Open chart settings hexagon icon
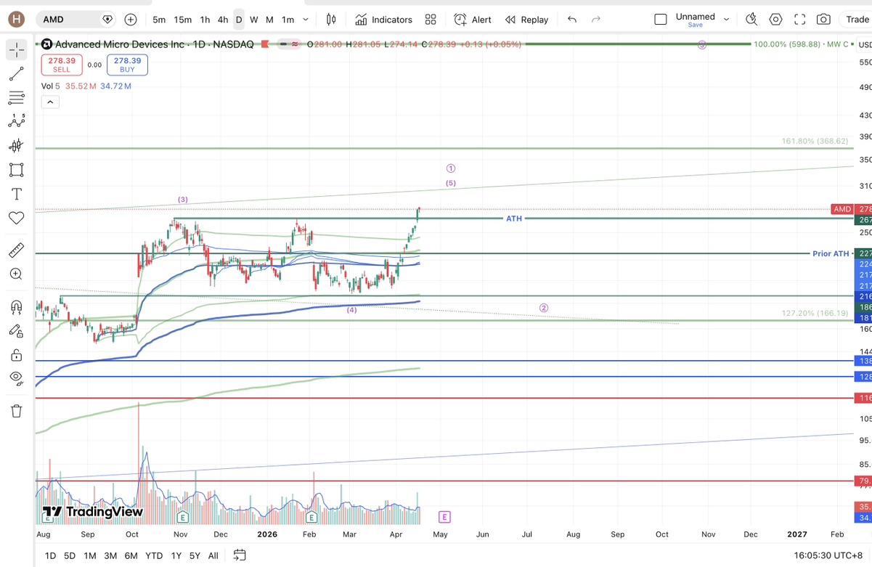872x567 pixels. point(776,20)
